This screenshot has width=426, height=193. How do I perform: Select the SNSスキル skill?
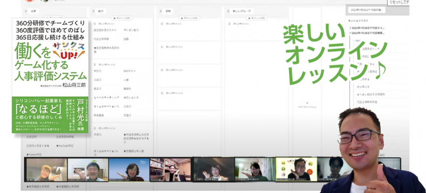click(129, 71)
